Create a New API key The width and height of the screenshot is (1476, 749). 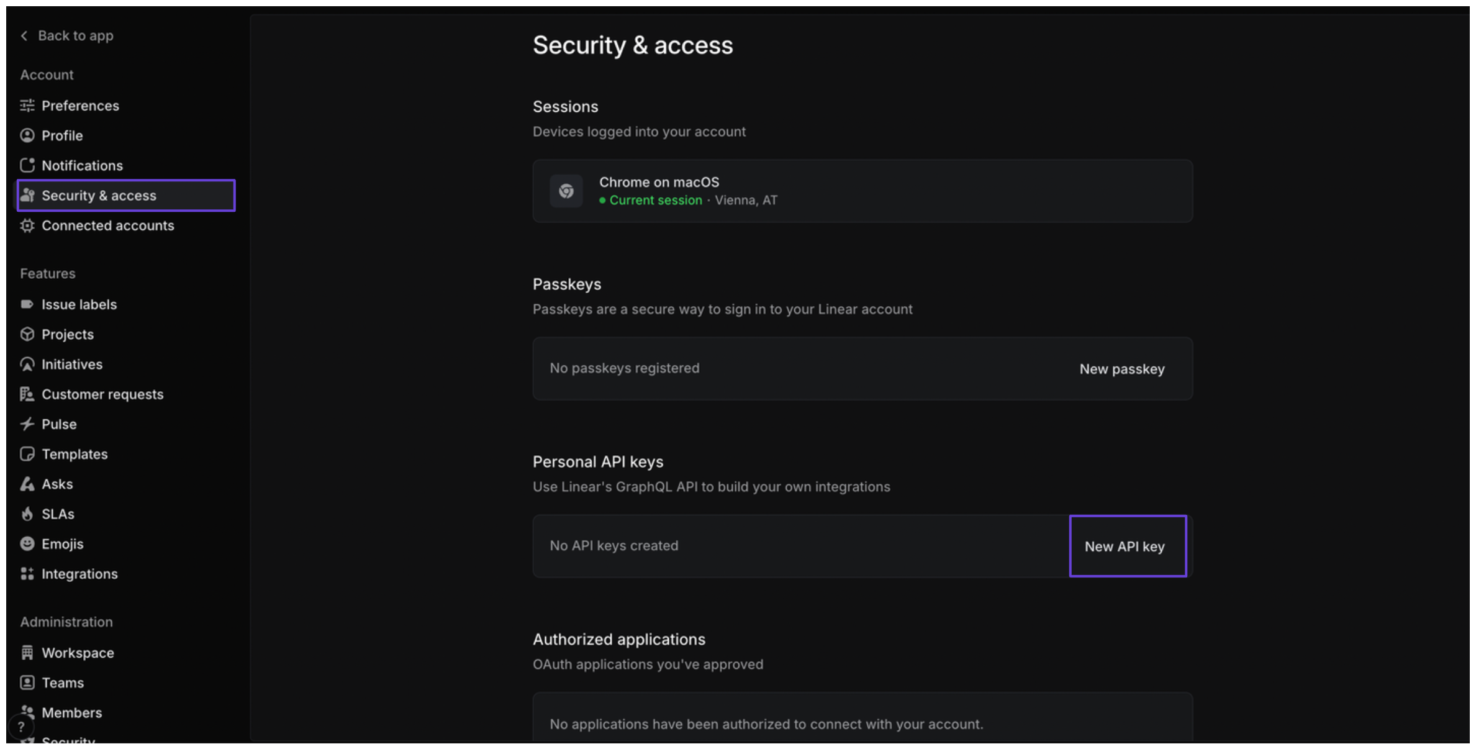[1124, 547]
